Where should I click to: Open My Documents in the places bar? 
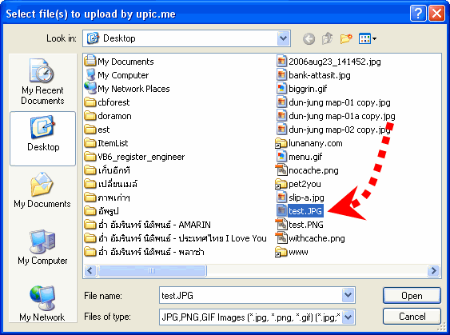click(42, 190)
